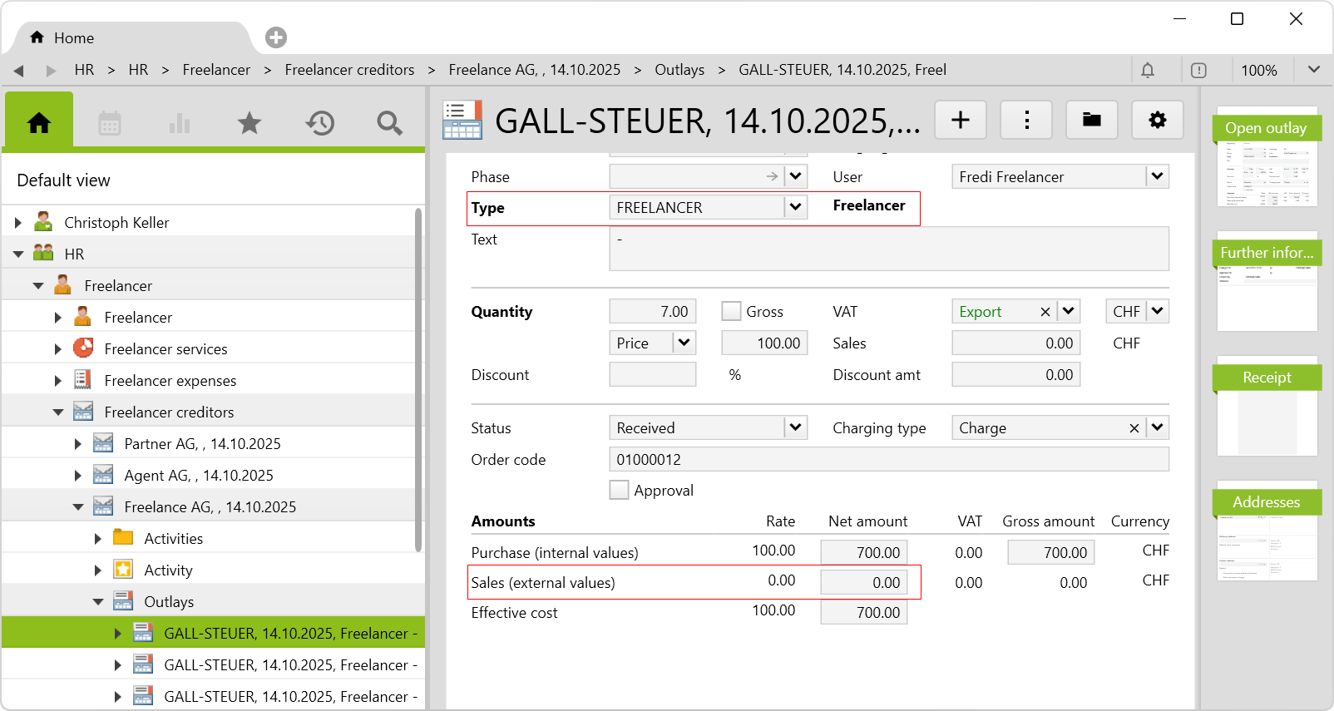Toggle the Gross checkbox
The height and width of the screenshot is (711, 1334).
coord(731,312)
